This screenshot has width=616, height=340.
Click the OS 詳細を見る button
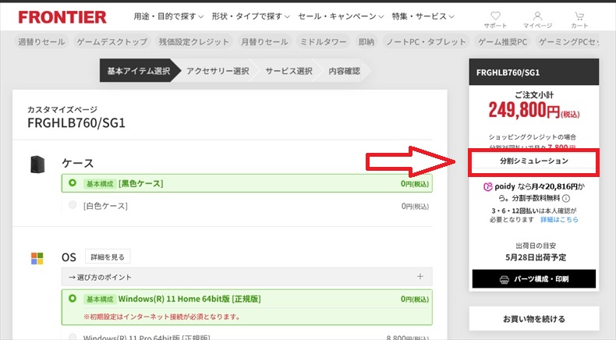[x=108, y=257]
